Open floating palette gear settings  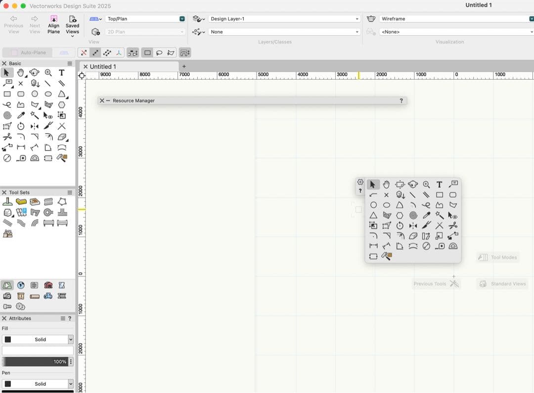click(x=360, y=182)
